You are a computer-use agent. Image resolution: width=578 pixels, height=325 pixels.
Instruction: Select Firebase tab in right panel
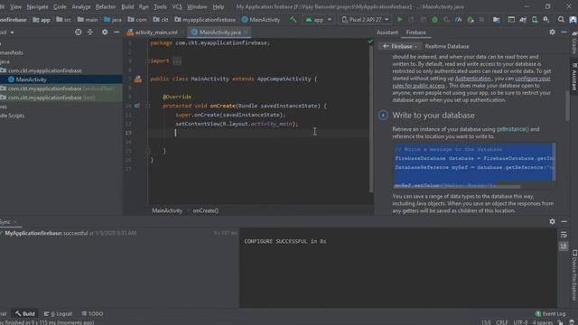(x=415, y=32)
